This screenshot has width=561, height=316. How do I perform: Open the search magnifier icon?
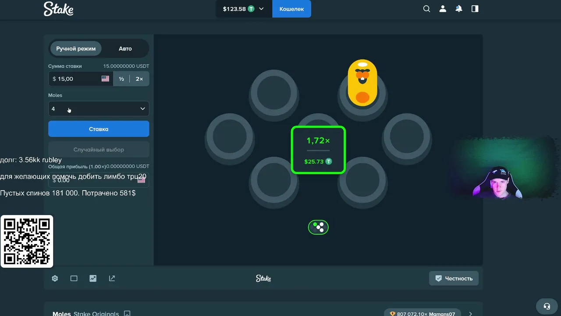(426, 9)
